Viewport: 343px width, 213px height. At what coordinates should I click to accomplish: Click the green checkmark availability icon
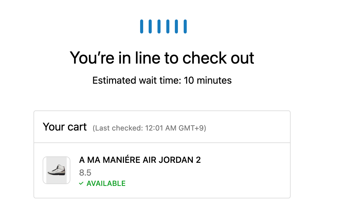pyautogui.click(x=81, y=183)
